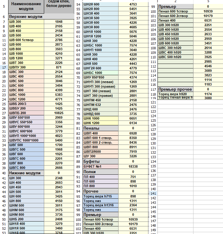Select the "Торец верх h1316" cell

pyautogui.click(x=101, y=205)
